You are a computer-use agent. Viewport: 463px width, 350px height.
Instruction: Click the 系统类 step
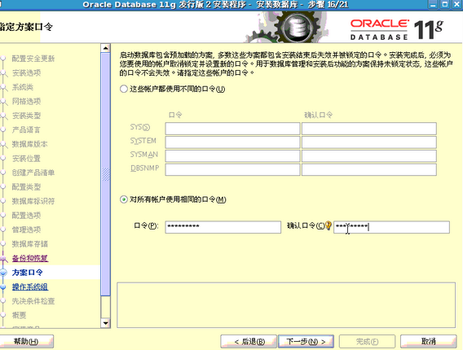tap(23, 87)
